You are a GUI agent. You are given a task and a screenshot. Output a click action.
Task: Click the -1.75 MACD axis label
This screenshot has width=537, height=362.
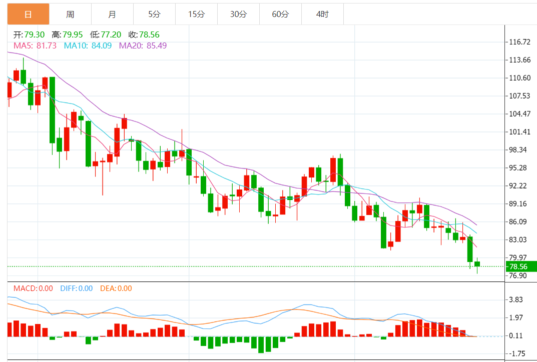pyautogui.click(x=516, y=353)
